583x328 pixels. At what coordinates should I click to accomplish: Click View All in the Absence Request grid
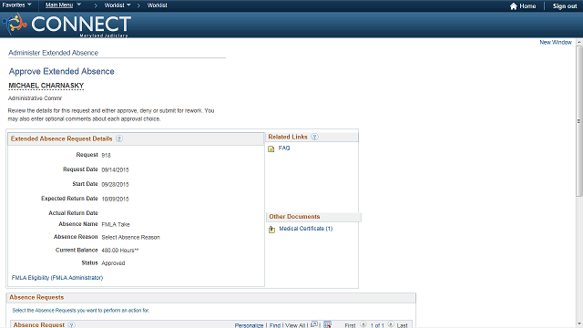[x=295, y=325]
